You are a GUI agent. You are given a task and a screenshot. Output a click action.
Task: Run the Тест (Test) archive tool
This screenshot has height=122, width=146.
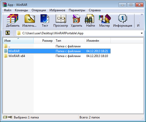45,19
